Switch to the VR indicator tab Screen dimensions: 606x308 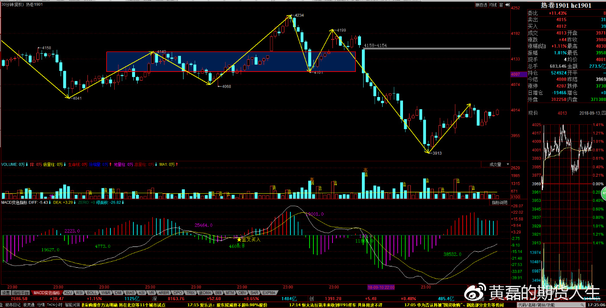[x=151, y=293]
